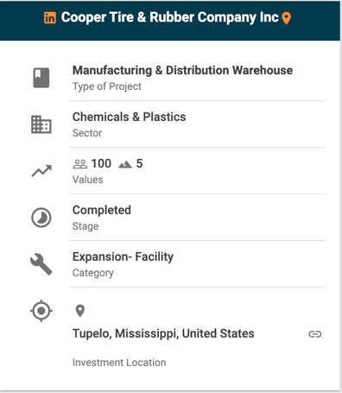Open the LinkedIn icon in header
This screenshot has height=393, width=342.
[x=50, y=18]
